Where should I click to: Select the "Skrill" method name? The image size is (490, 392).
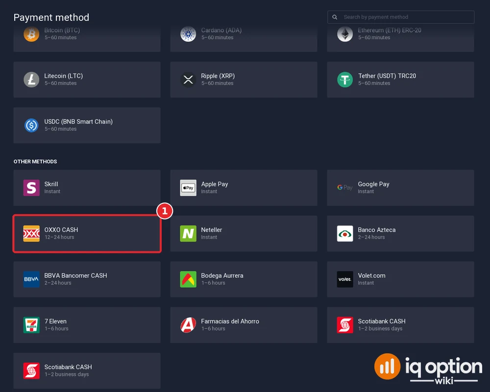point(51,184)
